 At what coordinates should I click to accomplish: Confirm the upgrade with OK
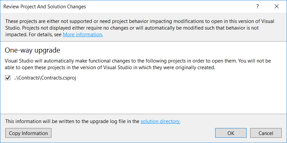click(x=231, y=133)
